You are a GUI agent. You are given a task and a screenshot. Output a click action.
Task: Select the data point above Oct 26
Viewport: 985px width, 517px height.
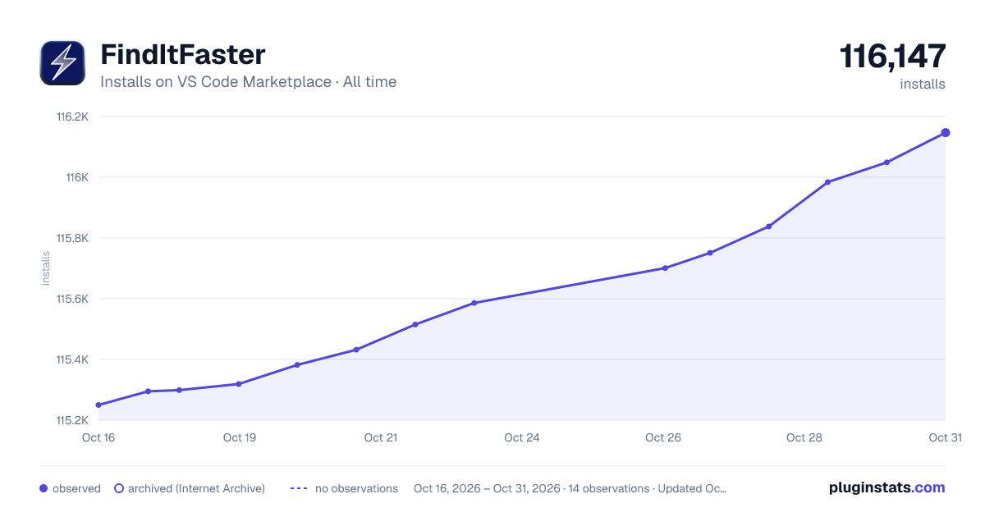pos(665,268)
